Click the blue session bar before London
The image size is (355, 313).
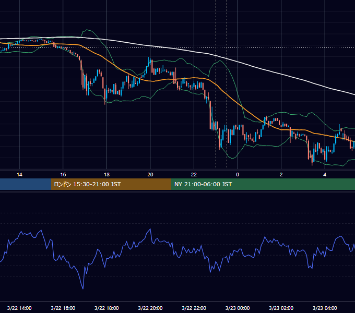pos(26,184)
